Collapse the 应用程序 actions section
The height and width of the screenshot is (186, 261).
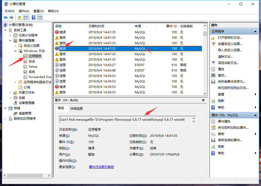255,31
